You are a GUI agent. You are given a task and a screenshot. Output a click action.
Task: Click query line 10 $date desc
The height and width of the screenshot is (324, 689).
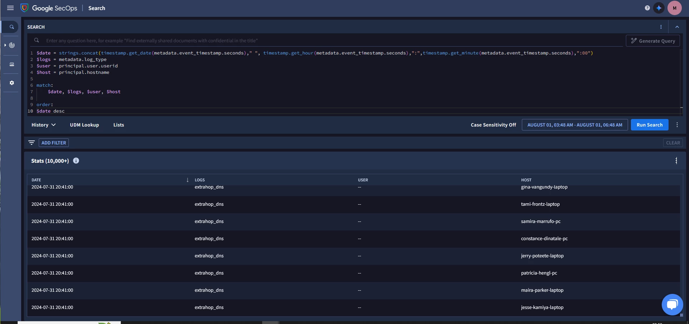tap(51, 111)
